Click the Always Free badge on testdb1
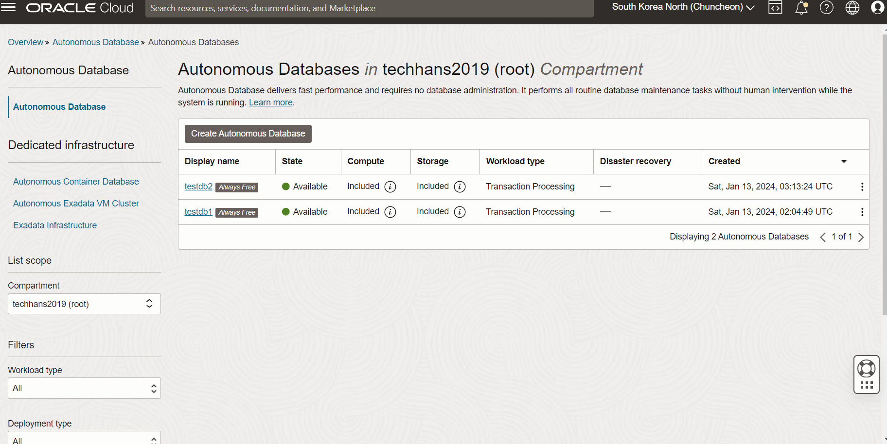This screenshot has width=887, height=444. 237,212
